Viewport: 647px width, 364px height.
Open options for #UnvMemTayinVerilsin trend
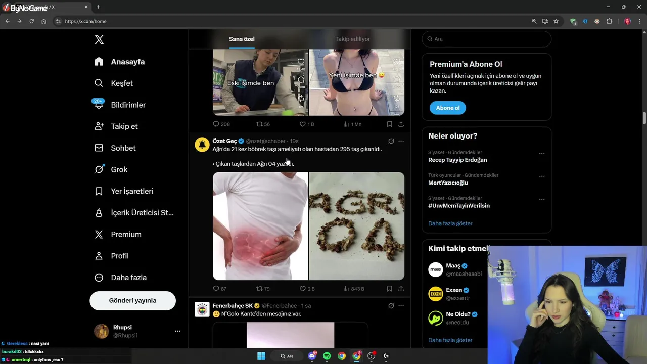tap(542, 199)
